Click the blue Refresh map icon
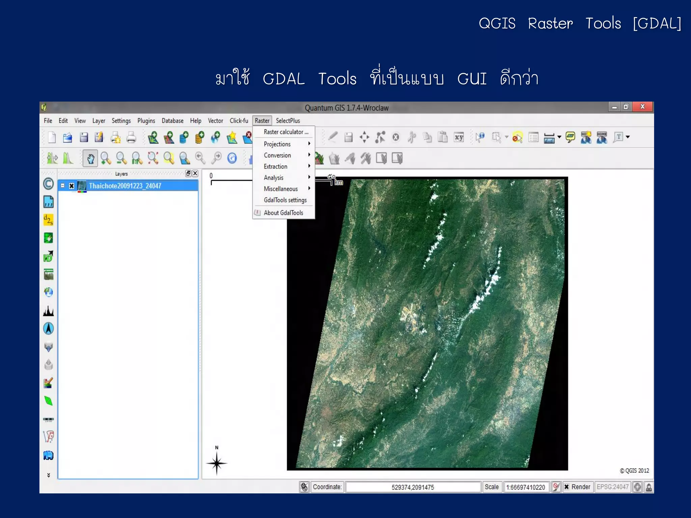 [232, 158]
